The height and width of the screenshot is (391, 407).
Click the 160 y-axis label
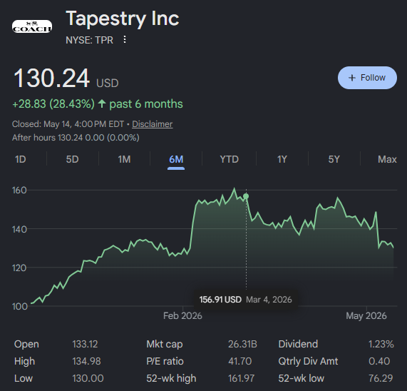pos(19,191)
